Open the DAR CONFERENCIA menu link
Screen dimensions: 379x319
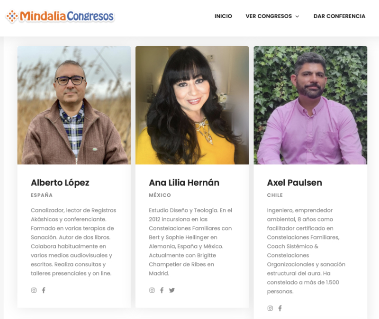[x=339, y=16]
